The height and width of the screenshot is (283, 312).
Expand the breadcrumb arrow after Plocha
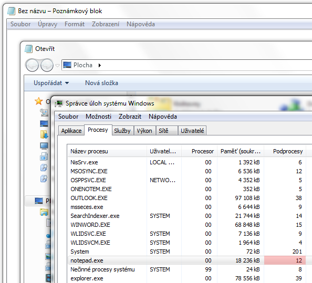click(x=100, y=65)
